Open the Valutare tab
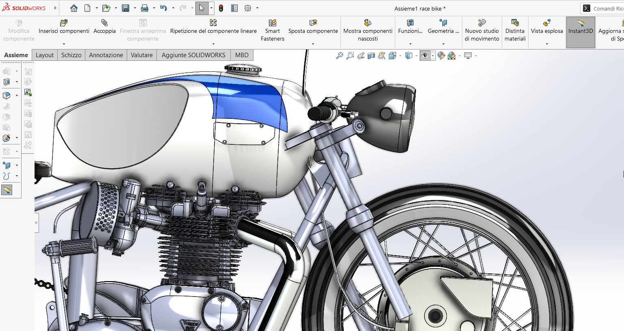 [142, 55]
